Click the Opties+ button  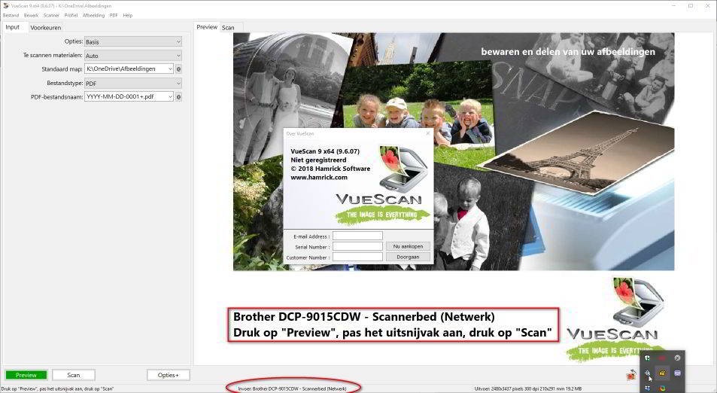click(169, 375)
